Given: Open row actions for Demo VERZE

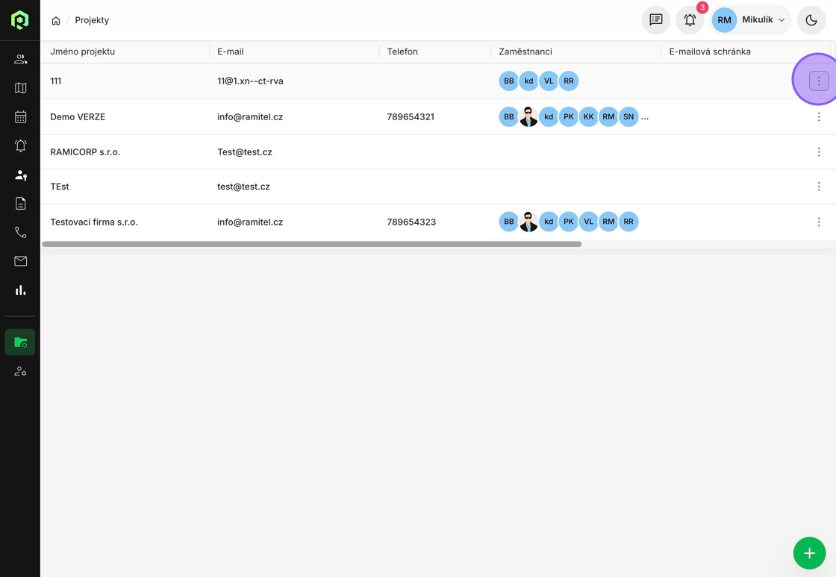Looking at the screenshot, I should pyautogui.click(x=819, y=117).
